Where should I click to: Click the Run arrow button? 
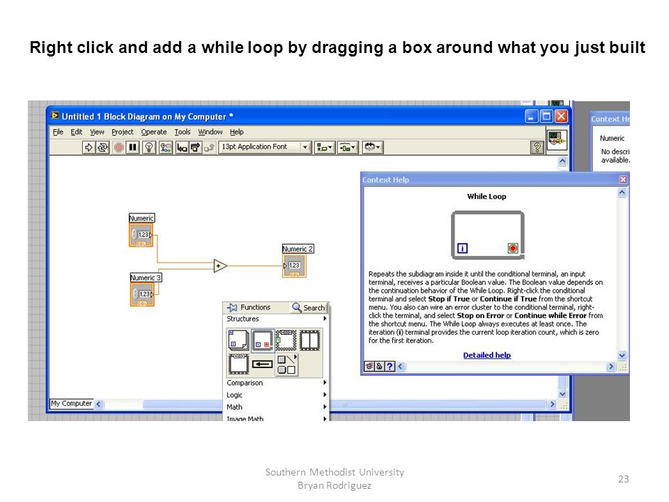89,148
